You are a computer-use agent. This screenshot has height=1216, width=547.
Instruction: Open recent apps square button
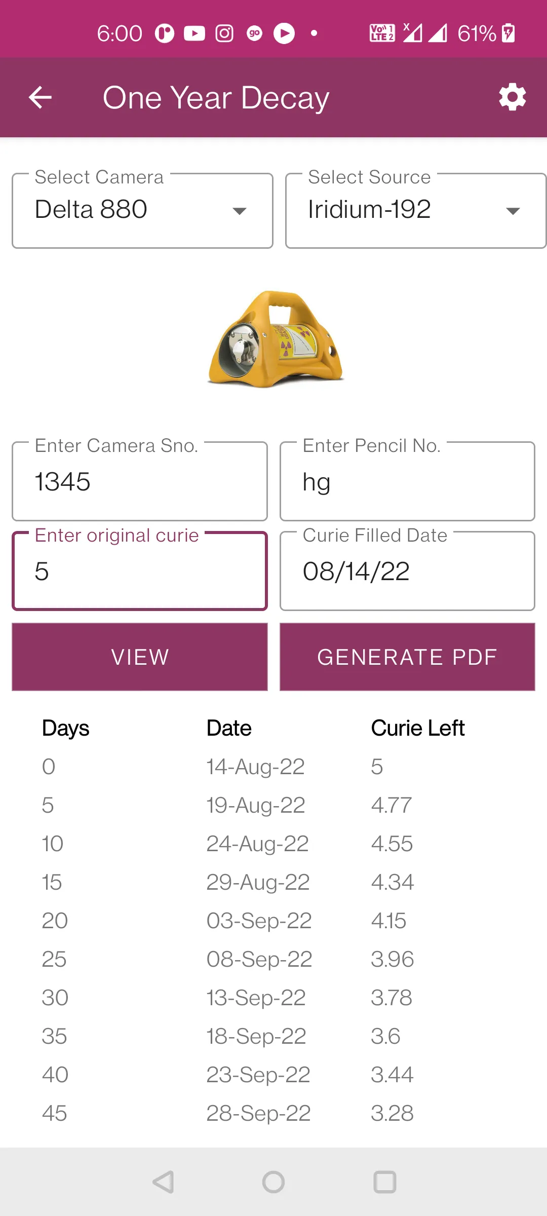point(384,1182)
